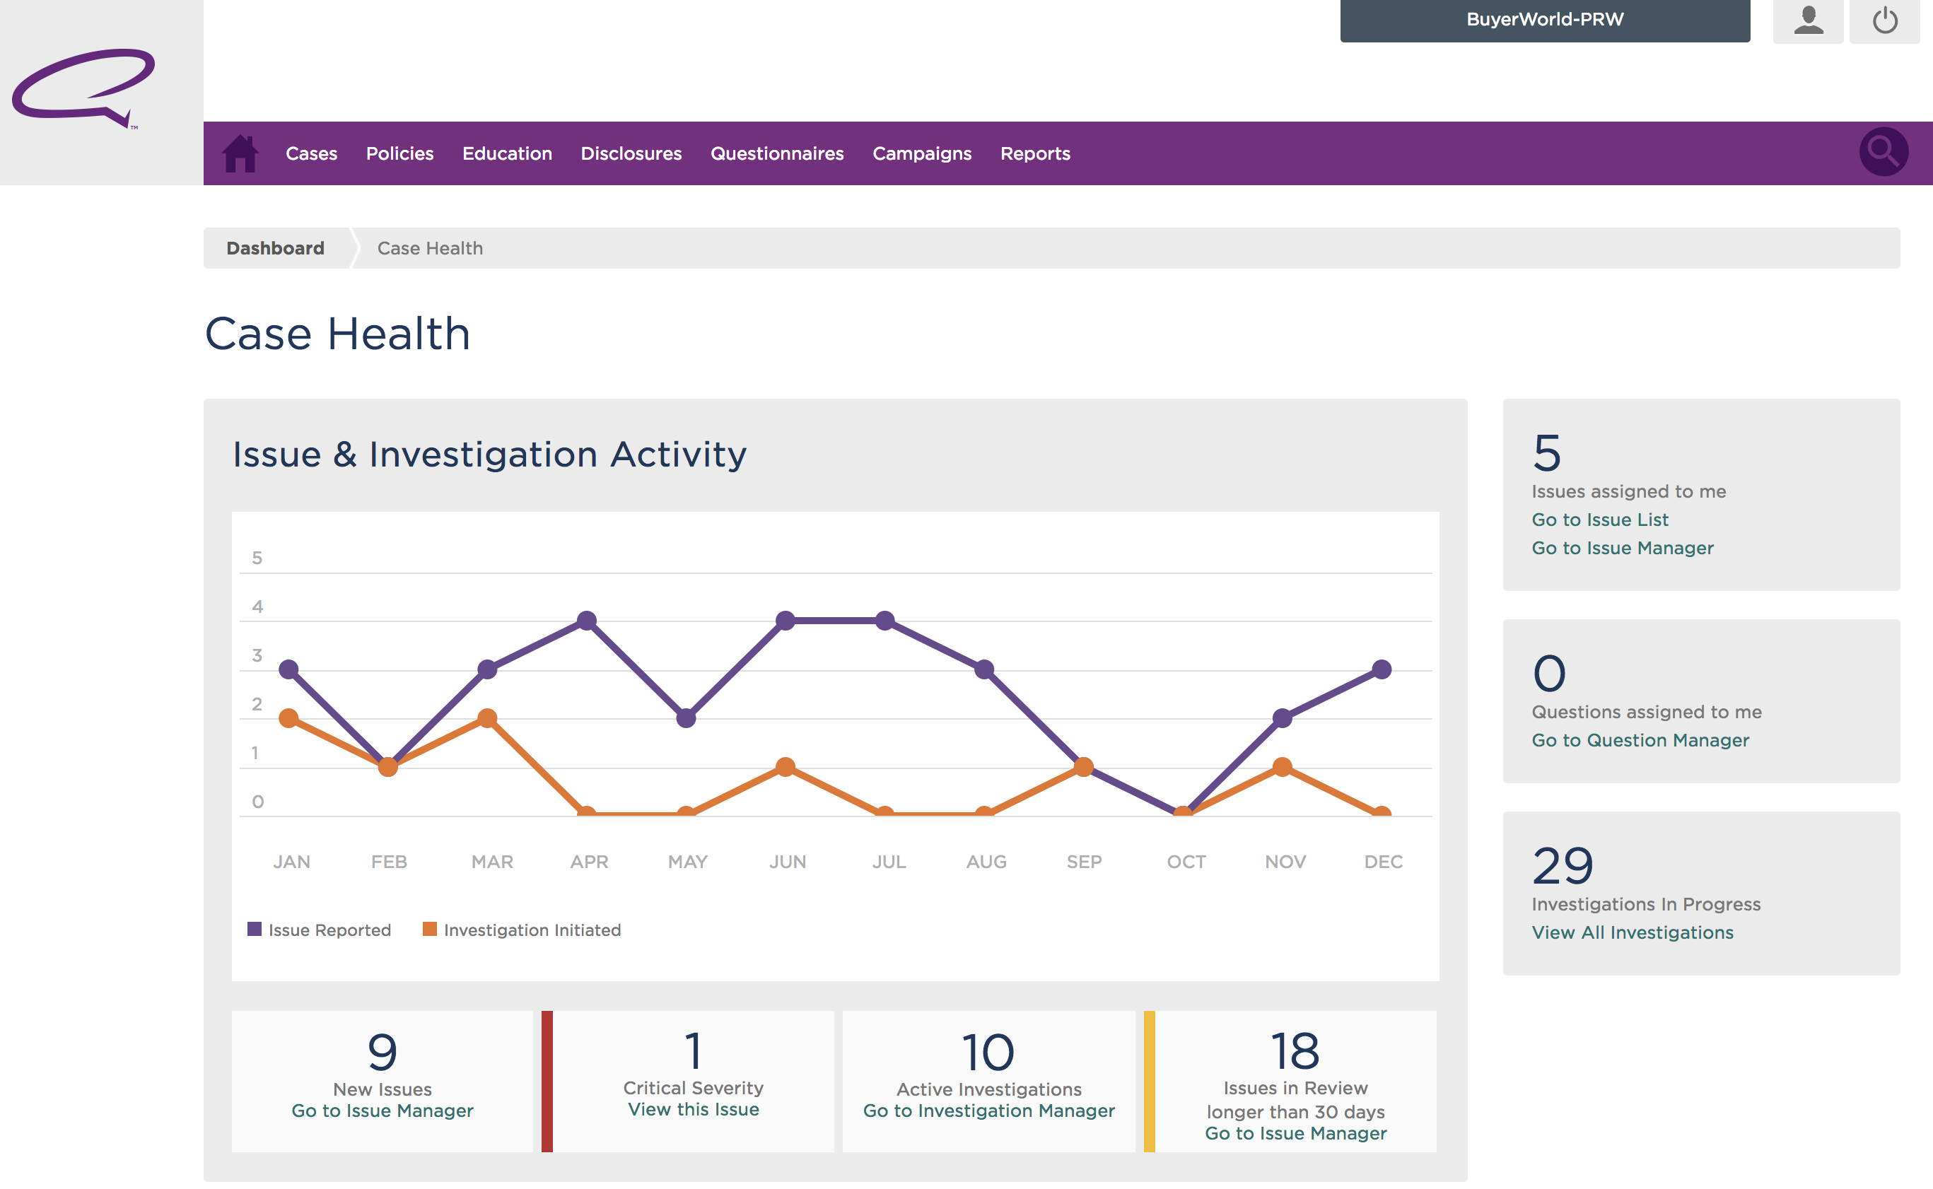Open the search magnifier icon
This screenshot has height=1189, width=1933.
1883,151
